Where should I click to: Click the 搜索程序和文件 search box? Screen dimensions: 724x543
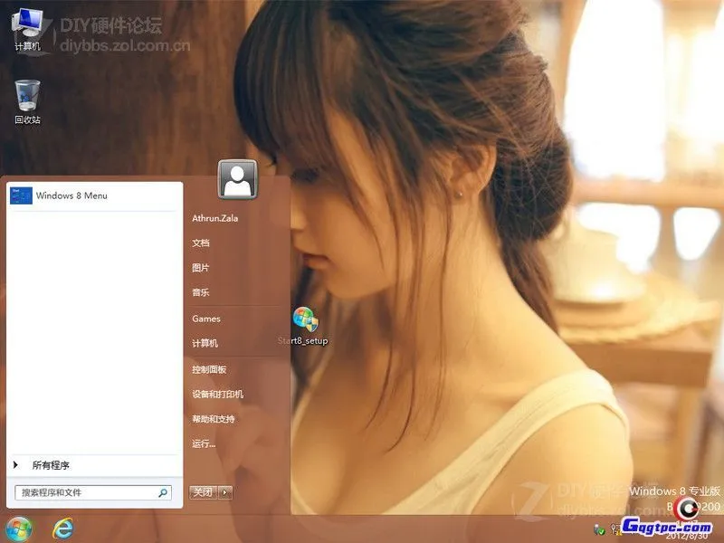tap(90, 491)
